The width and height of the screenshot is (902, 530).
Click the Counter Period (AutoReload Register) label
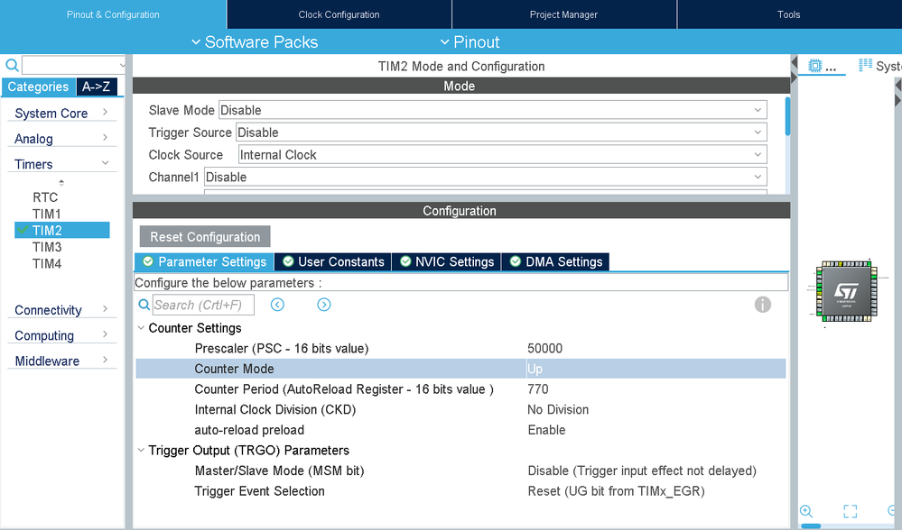coord(344,389)
